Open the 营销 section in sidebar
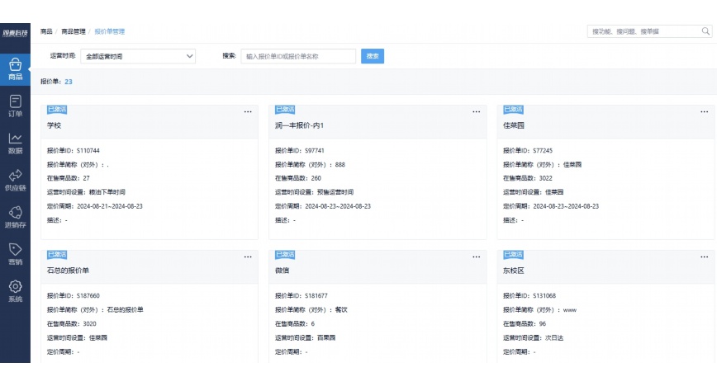717x386 pixels. pos(15,254)
